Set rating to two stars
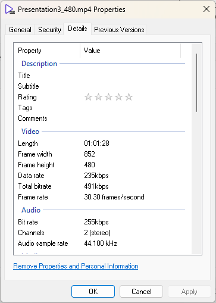Viewport: 216px width, 303px height. pyautogui.click(x=98, y=97)
